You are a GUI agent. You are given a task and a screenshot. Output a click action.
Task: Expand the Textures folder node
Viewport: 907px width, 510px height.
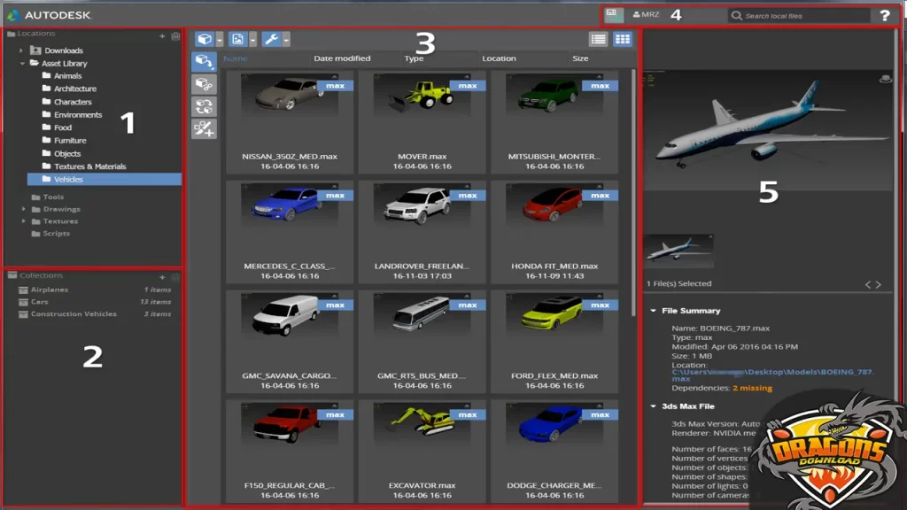pos(24,221)
